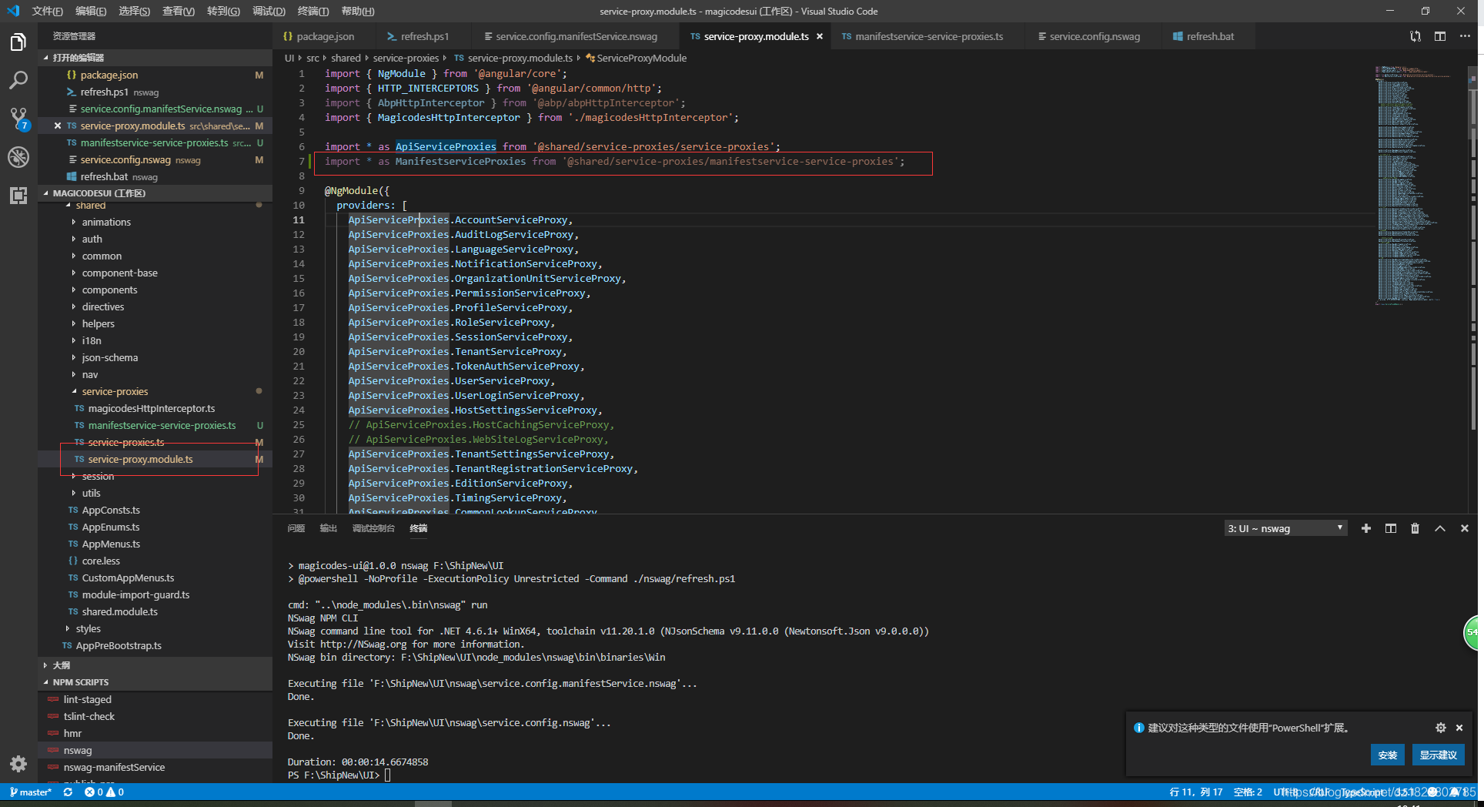Expand the utils folder
The image size is (1484, 807).
pyautogui.click(x=91, y=493)
